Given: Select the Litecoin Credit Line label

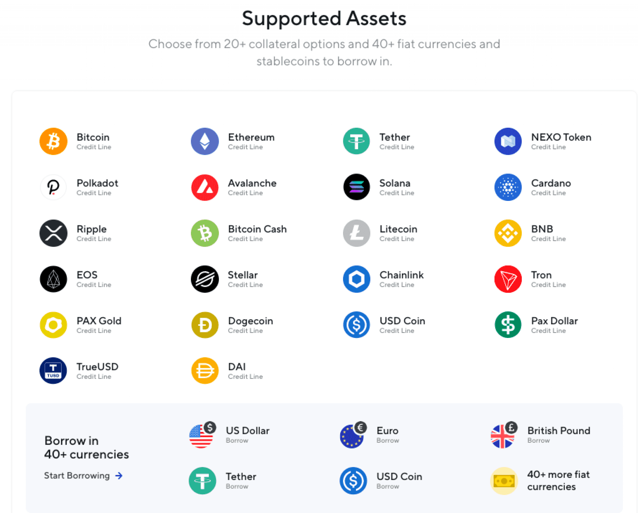Looking at the screenshot, I should pyautogui.click(x=397, y=239).
